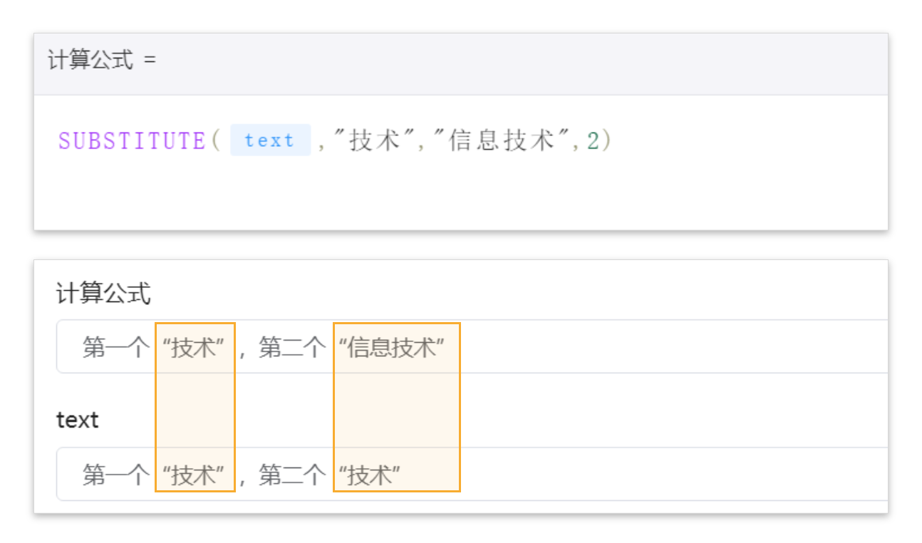This screenshot has height=543, width=922.
Task: Click "第二个" in the lower text field
Action: tap(292, 475)
